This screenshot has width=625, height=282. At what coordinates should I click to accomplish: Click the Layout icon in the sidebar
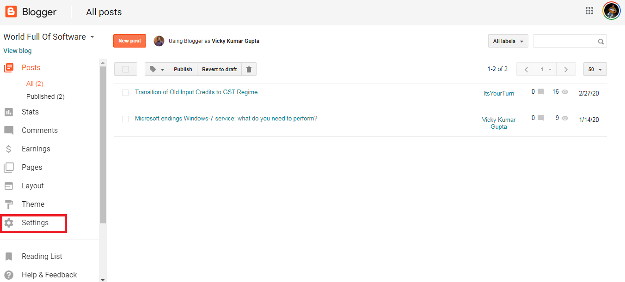tap(9, 186)
